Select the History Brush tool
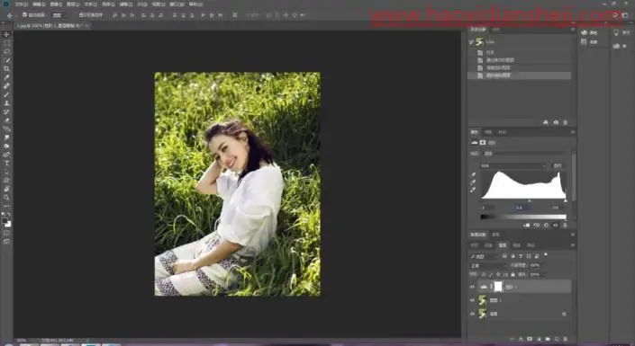The height and width of the screenshot is (346, 635). coord(6,111)
